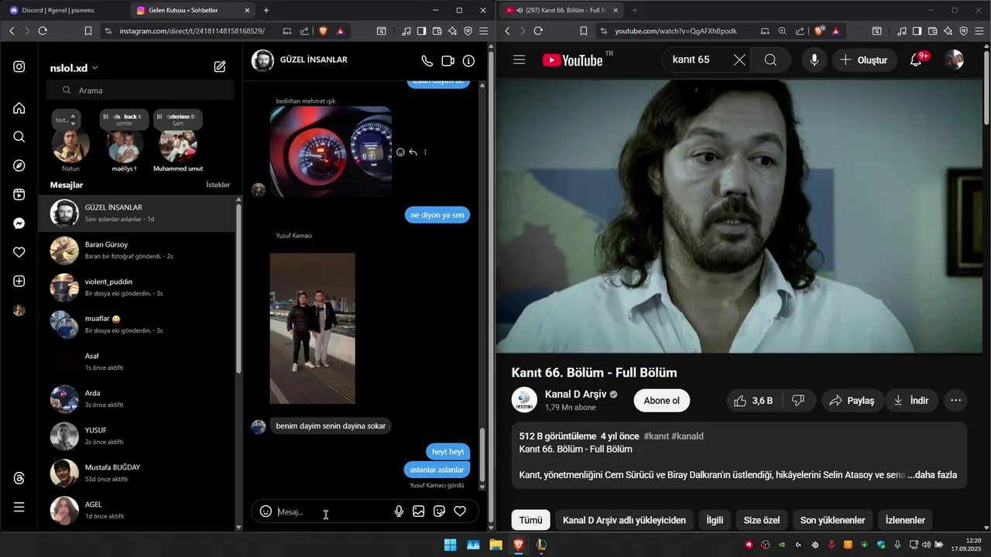Image resolution: width=991 pixels, height=557 pixels.
Task: Select the Kanal D Arşiv adlı yükleyiciden chip
Action: [624, 520]
